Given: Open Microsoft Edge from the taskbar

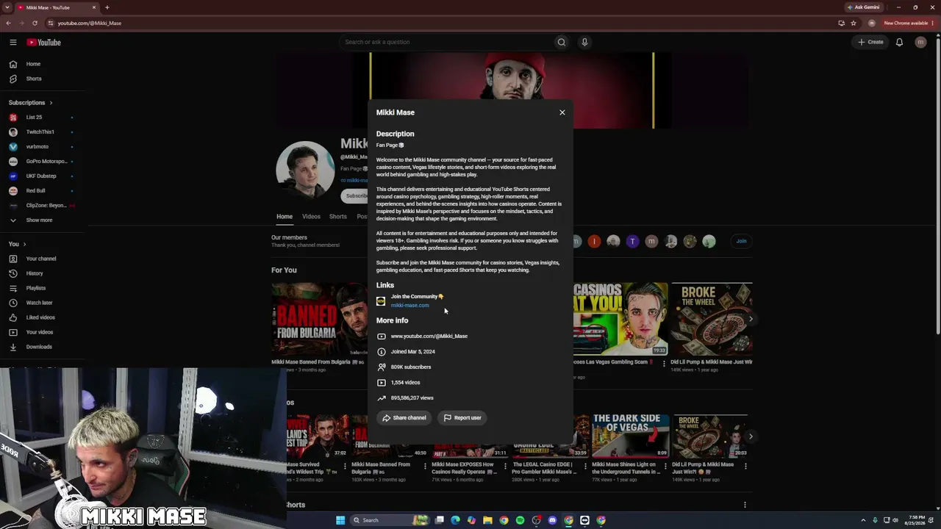Looking at the screenshot, I should [x=455, y=520].
